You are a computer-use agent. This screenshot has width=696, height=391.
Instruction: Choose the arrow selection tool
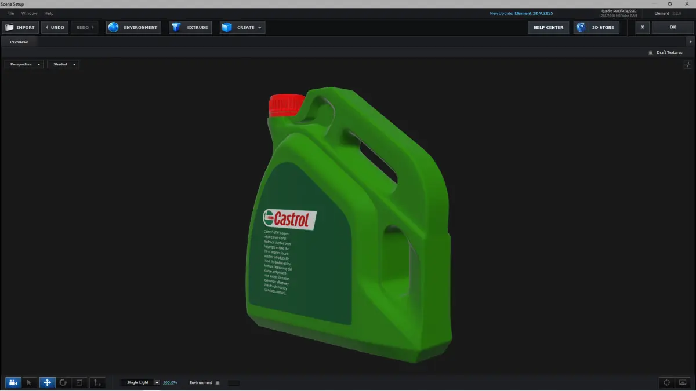[x=30, y=382]
